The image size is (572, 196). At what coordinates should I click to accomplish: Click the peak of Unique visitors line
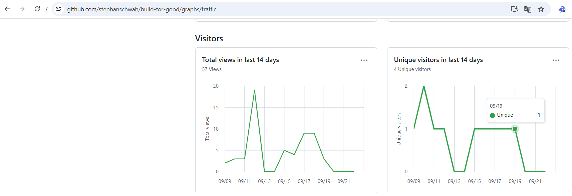tap(424, 87)
